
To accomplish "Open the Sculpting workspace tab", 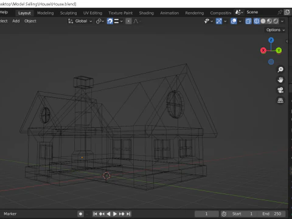I will 68,13.
